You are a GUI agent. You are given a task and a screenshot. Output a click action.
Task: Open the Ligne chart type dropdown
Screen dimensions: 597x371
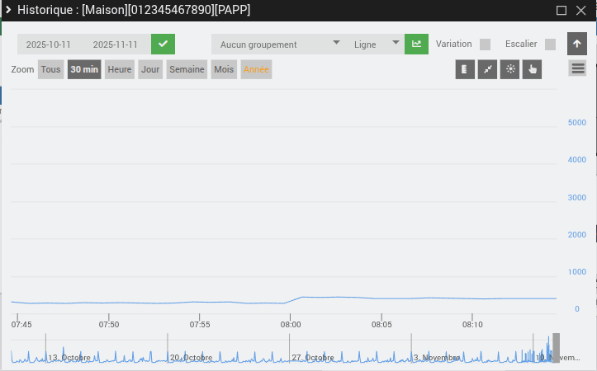[375, 44]
